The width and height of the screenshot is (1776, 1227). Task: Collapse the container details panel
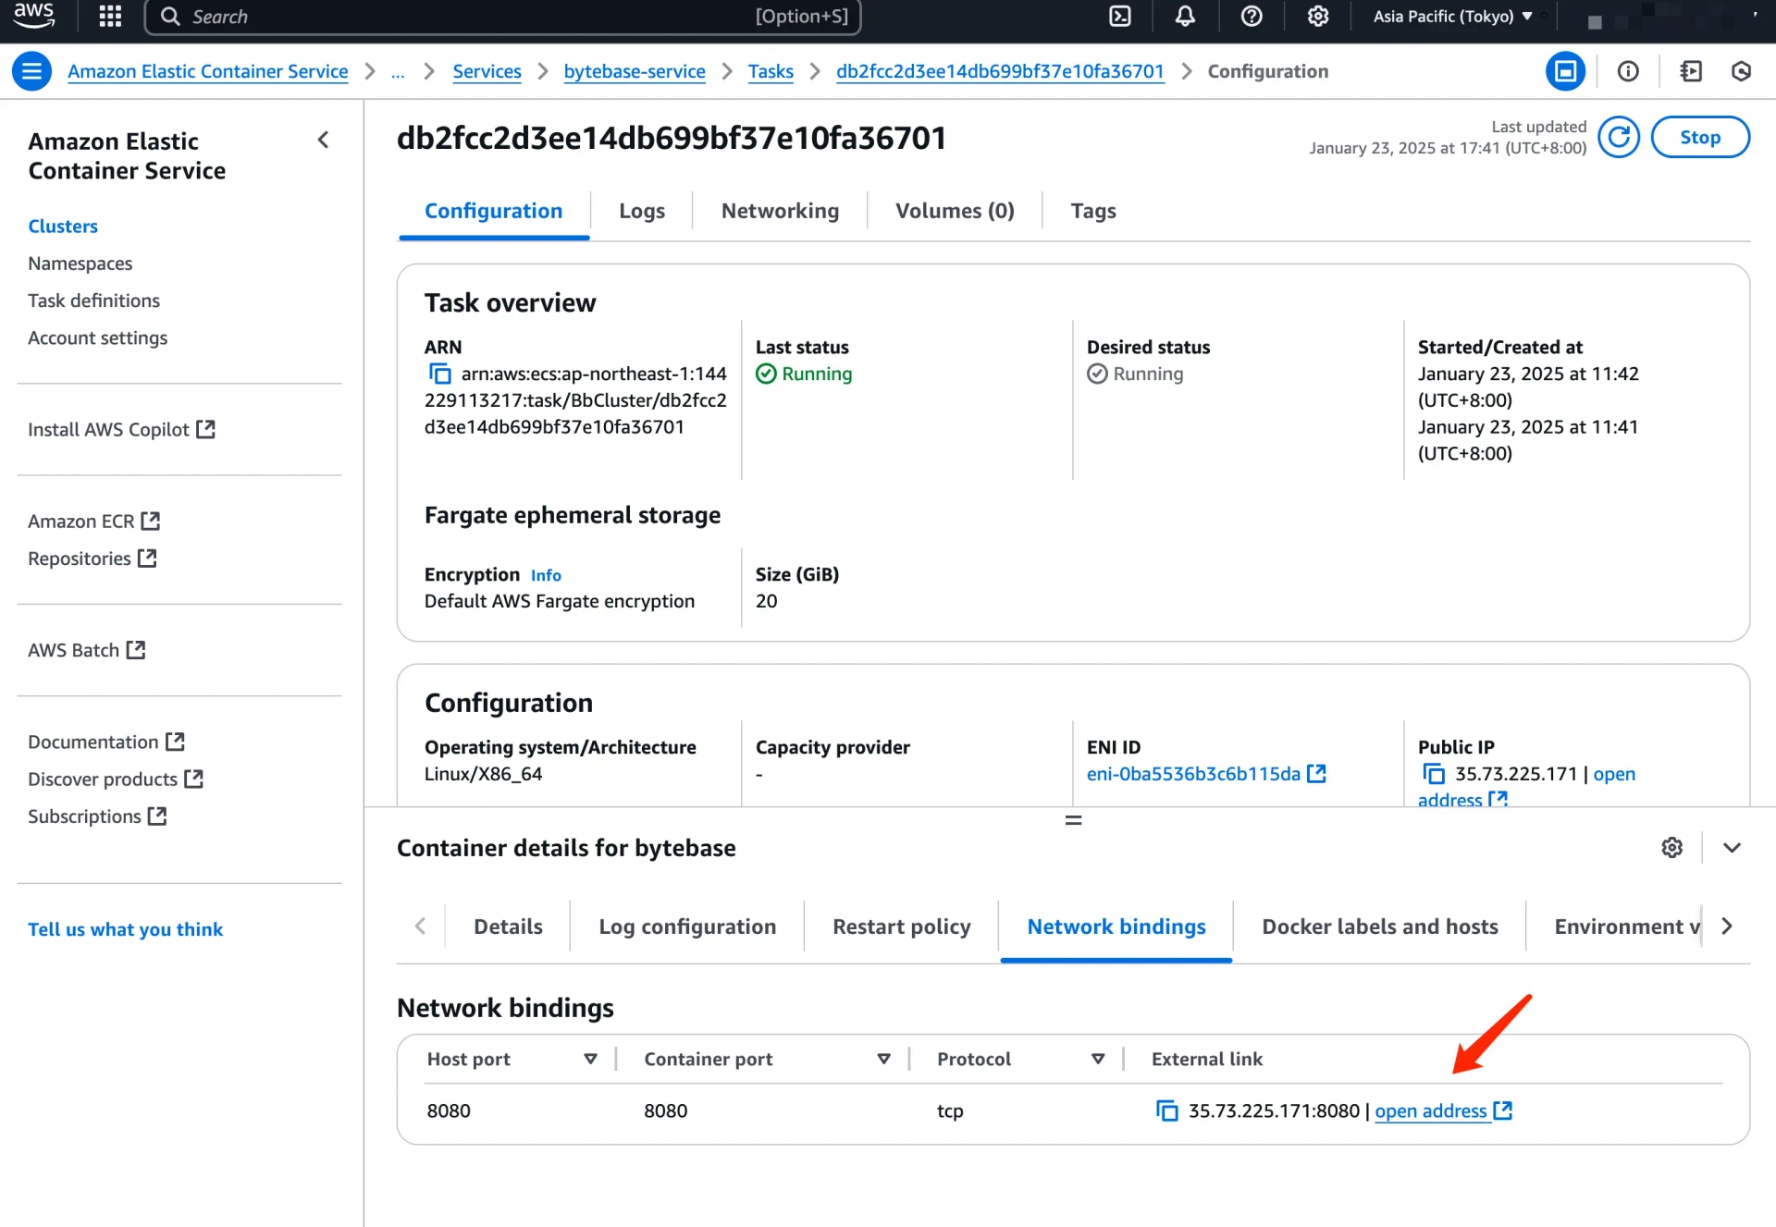(1732, 848)
